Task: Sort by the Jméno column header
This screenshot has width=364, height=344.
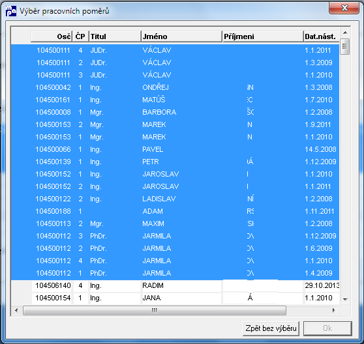Action: pos(181,36)
